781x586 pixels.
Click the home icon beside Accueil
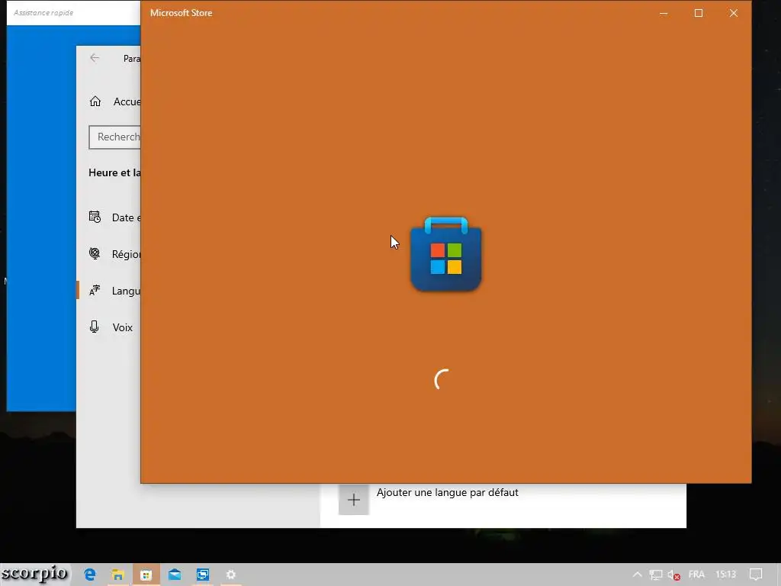click(x=95, y=101)
